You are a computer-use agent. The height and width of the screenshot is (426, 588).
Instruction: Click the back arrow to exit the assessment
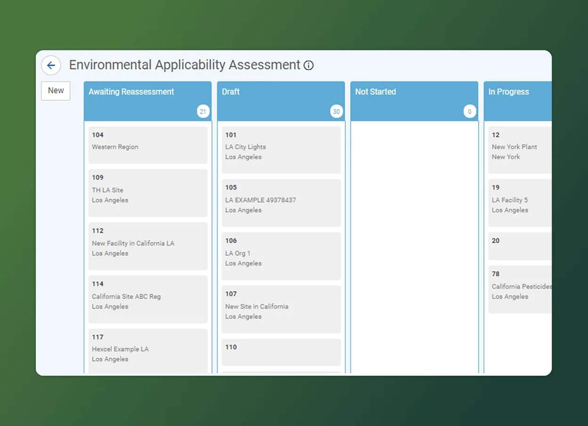[51, 65]
